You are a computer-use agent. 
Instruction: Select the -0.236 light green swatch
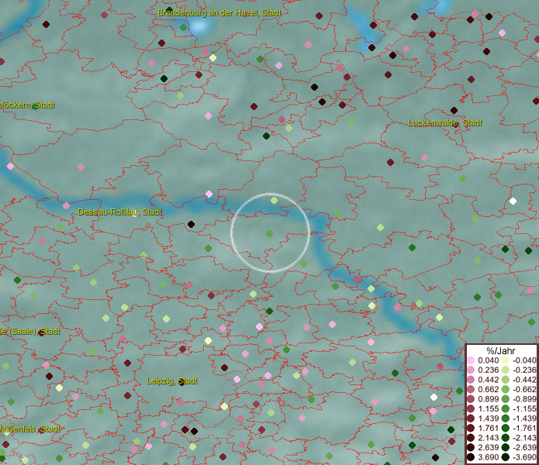coord(506,370)
